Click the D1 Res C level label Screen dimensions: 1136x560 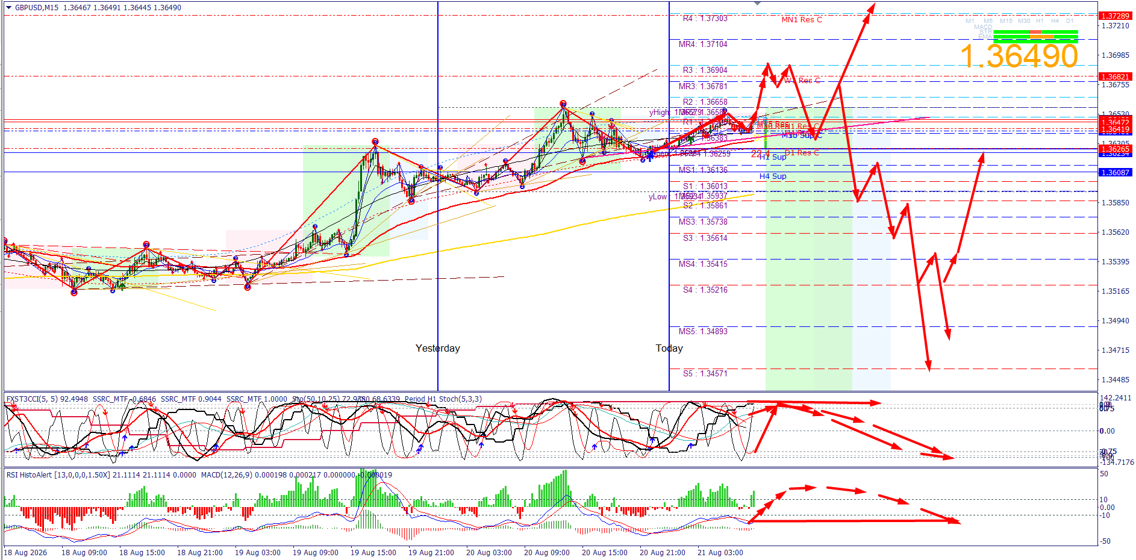(x=802, y=153)
